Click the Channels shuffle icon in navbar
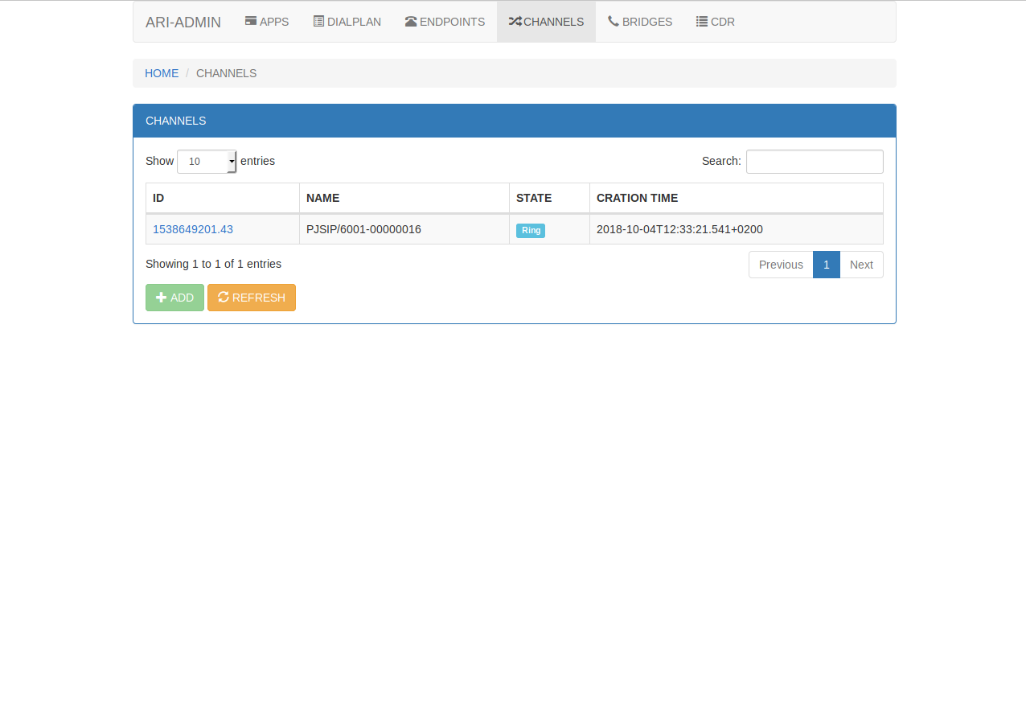The image size is (1026, 719). pos(515,21)
